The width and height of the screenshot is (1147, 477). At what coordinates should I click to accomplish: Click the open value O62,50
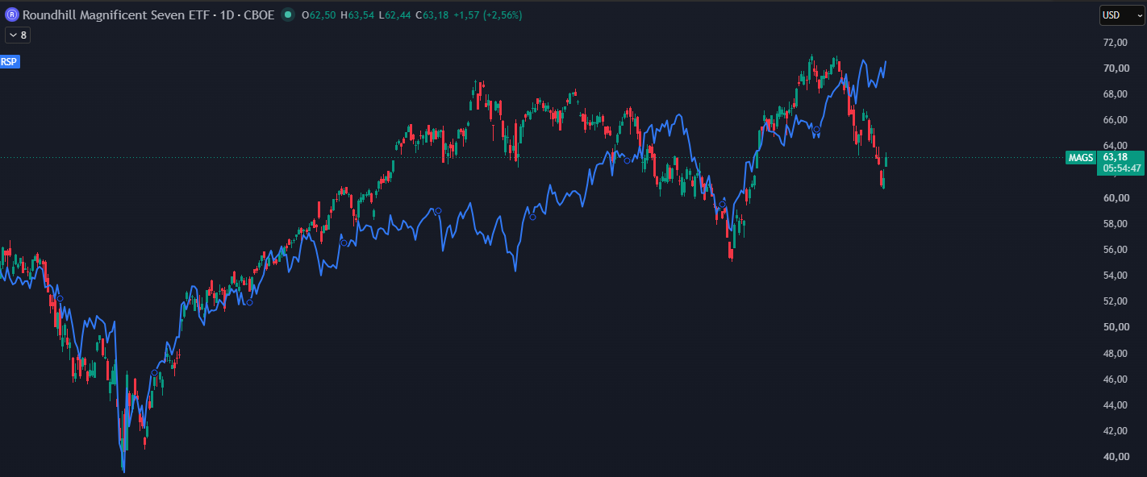tap(318, 15)
